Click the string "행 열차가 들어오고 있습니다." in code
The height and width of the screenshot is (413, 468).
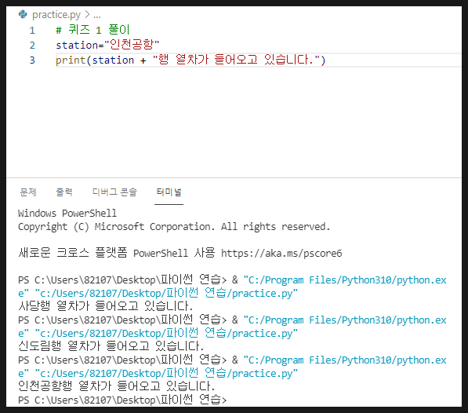tap(236, 60)
